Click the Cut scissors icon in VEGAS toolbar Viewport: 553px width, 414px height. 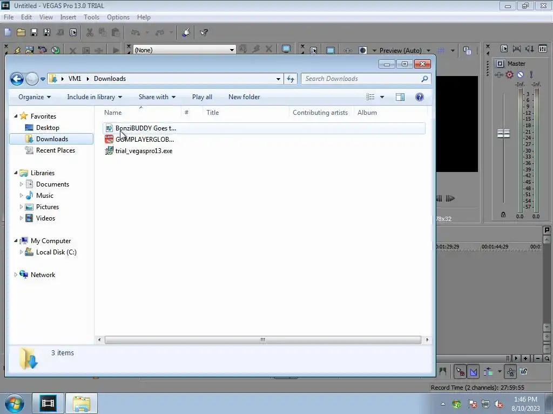(x=90, y=32)
